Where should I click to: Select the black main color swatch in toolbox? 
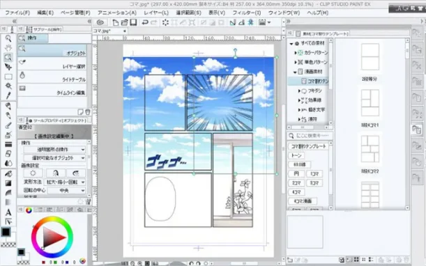click(x=6, y=232)
